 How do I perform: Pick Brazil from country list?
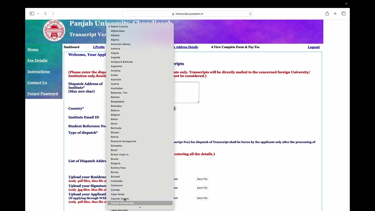pyautogui.click(x=140, y=150)
